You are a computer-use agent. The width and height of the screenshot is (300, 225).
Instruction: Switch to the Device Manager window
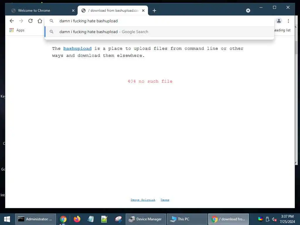coord(146,219)
